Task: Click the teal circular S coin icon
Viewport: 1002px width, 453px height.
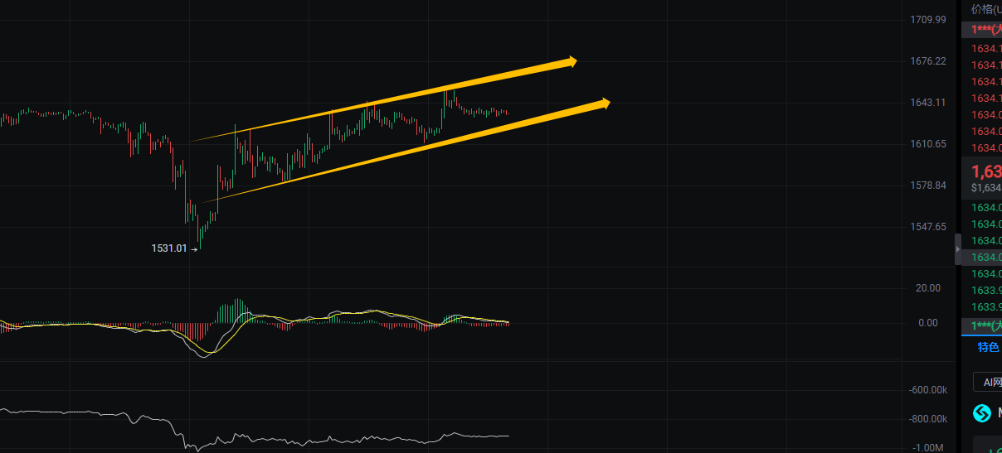Action: [982, 413]
